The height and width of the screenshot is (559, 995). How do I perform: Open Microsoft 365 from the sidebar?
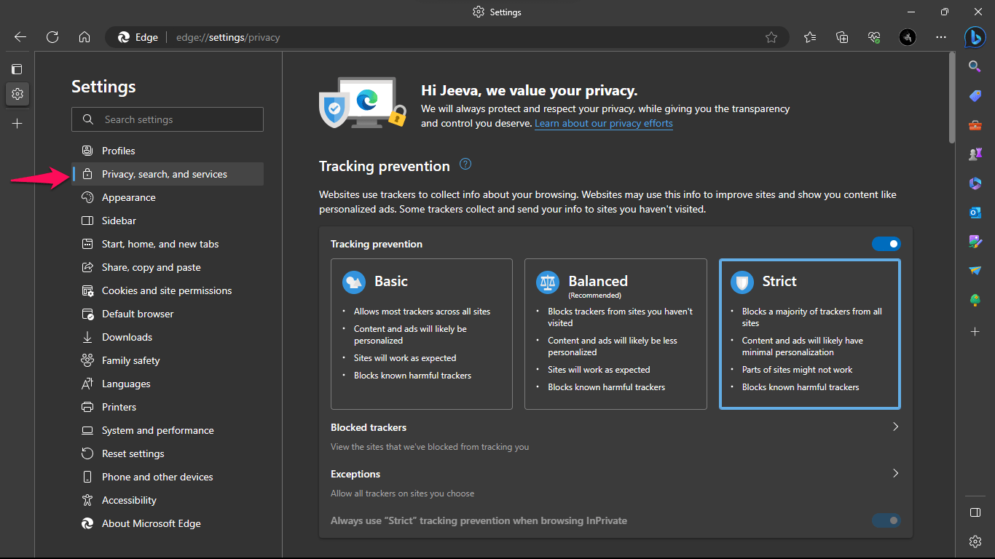click(x=975, y=183)
